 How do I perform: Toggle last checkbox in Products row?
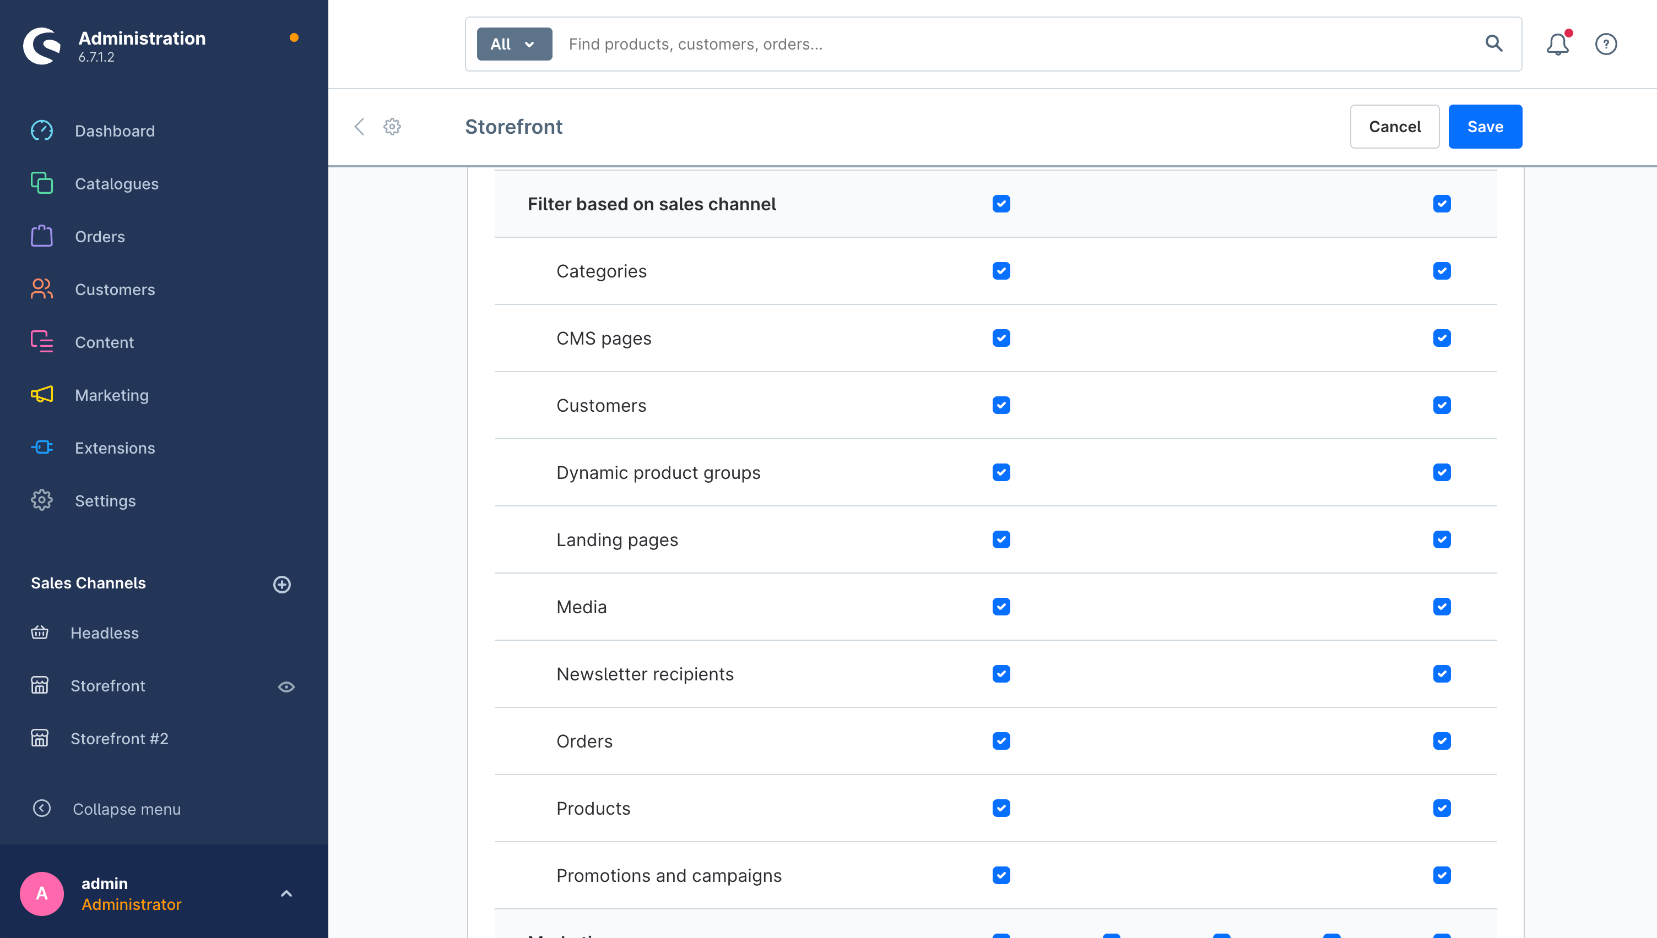(1442, 807)
